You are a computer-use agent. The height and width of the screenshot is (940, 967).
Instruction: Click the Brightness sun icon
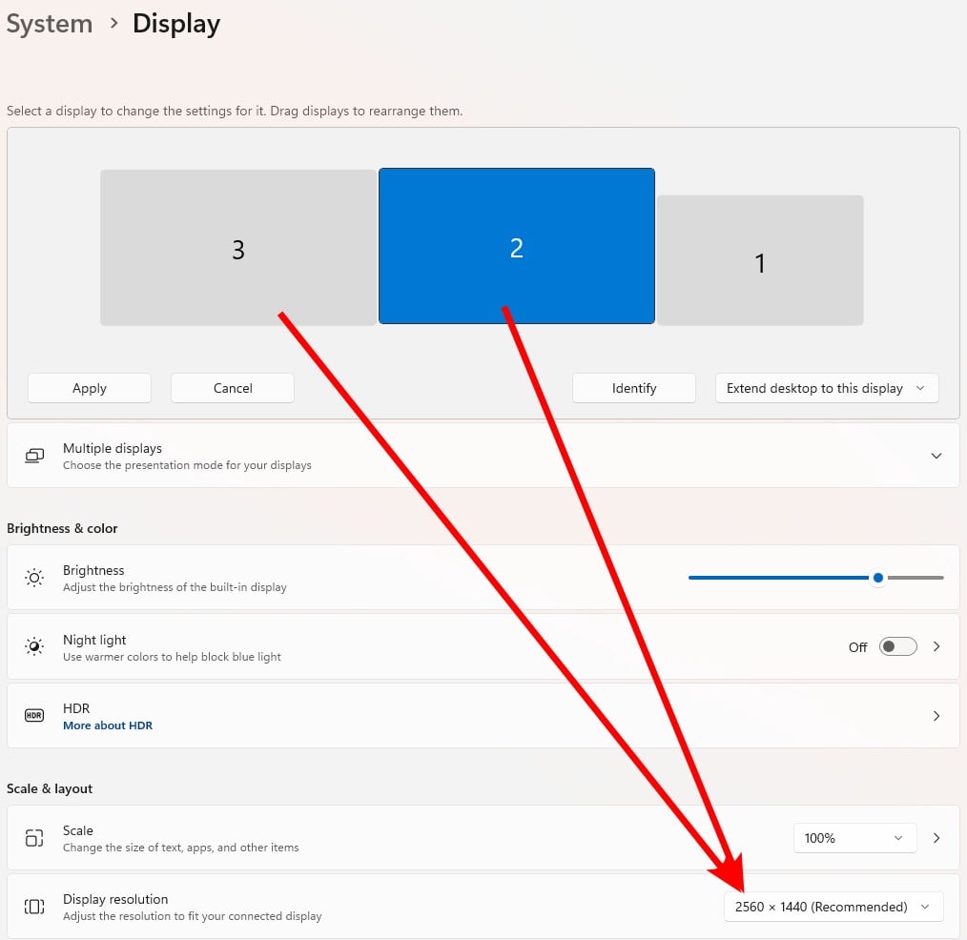pyautogui.click(x=34, y=578)
